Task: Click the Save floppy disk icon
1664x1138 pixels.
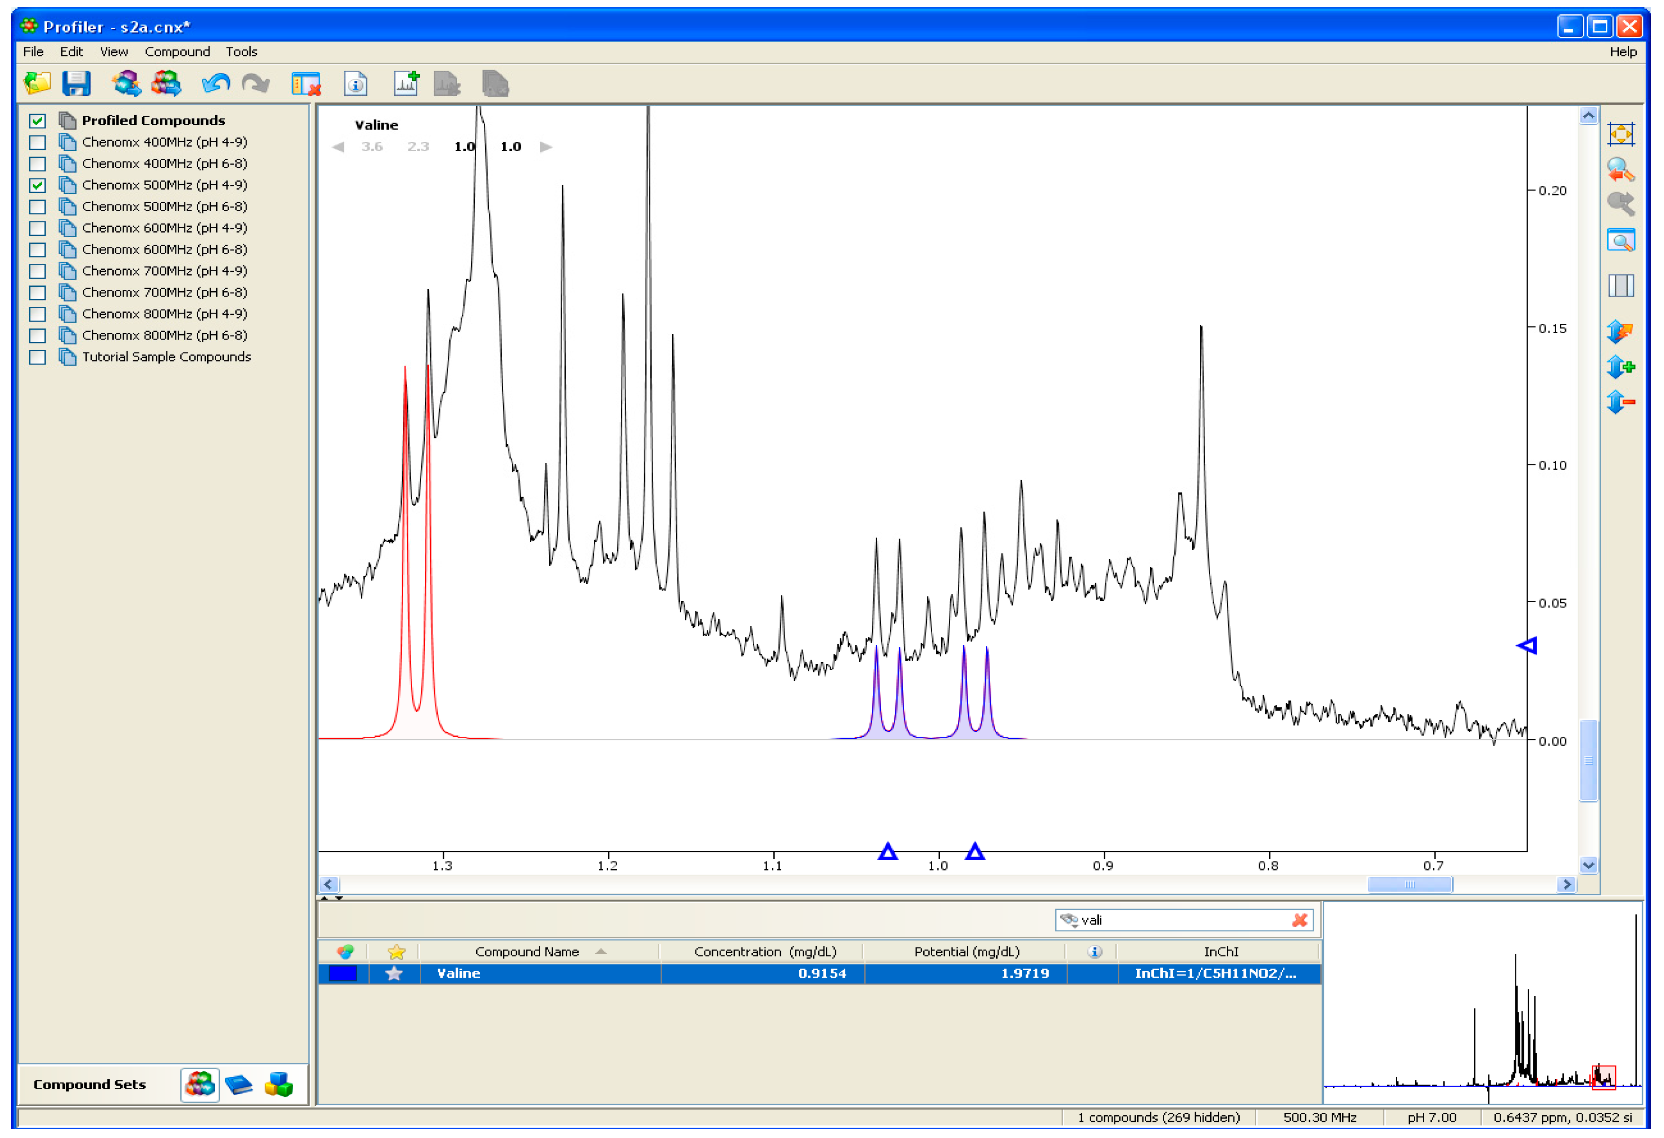Action: click(76, 84)
